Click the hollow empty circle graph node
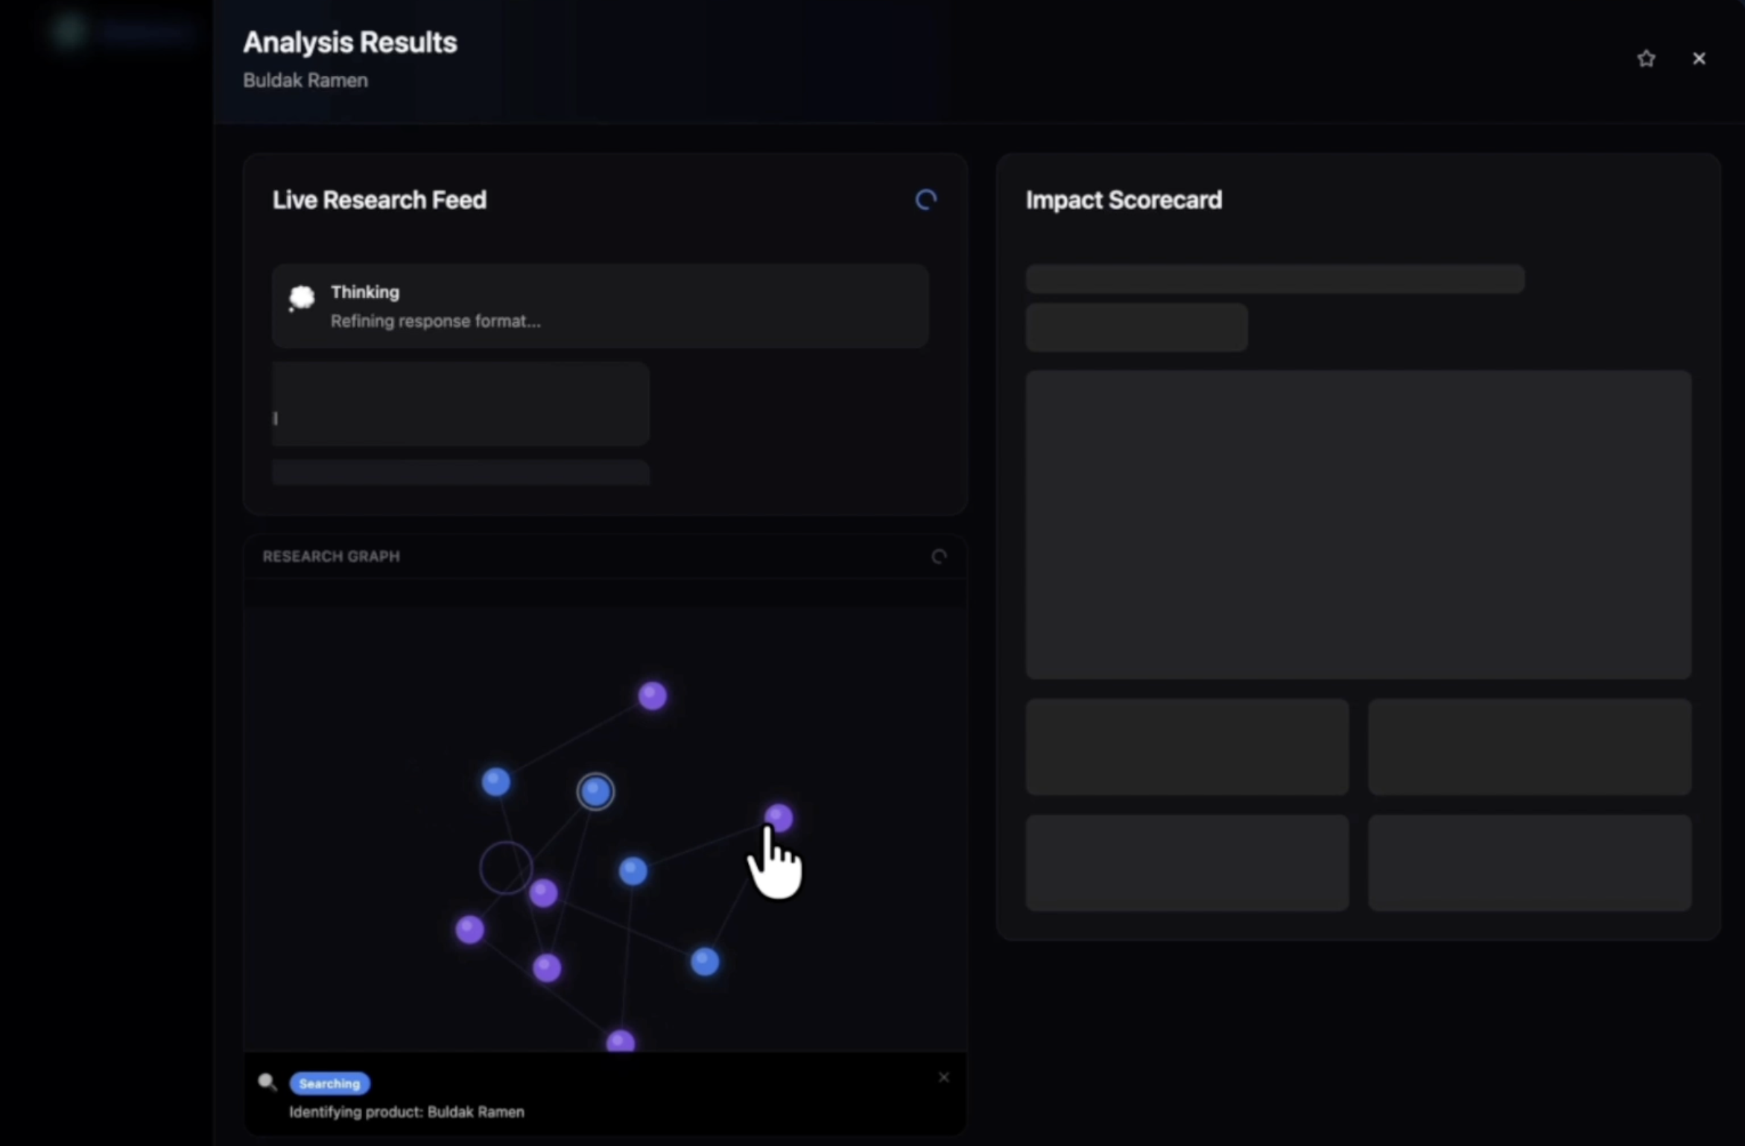 [506, 867]
